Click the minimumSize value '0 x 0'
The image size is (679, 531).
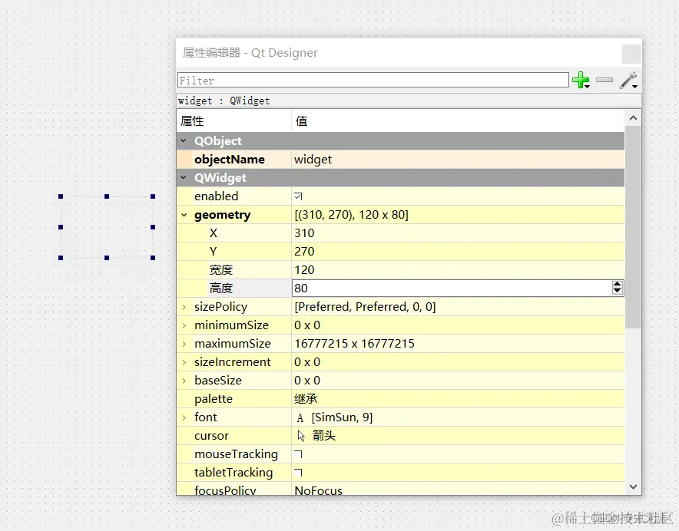pos(307,325)
